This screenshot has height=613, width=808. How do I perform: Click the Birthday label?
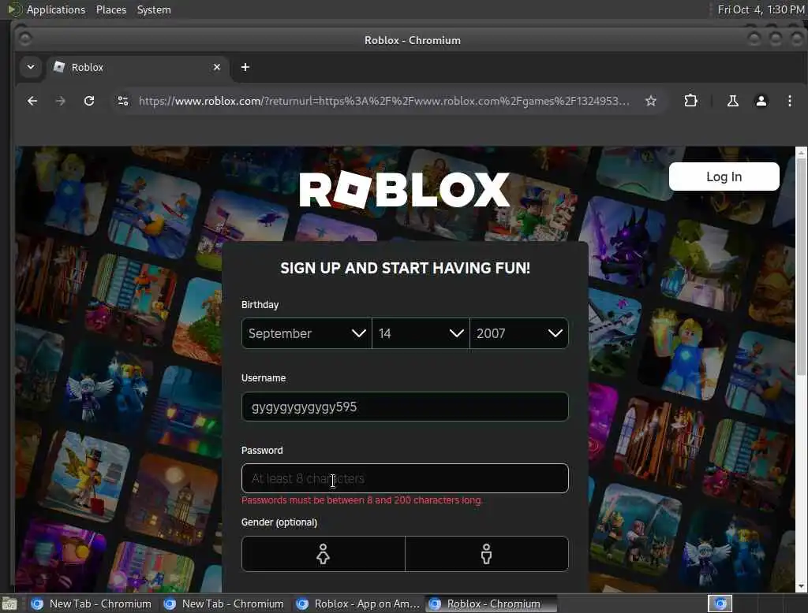(260, 305)
